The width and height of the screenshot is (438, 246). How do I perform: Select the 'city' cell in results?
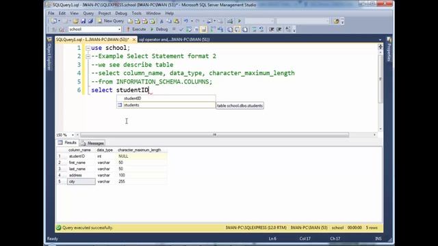pyautogui.click(x=81, y=182)
